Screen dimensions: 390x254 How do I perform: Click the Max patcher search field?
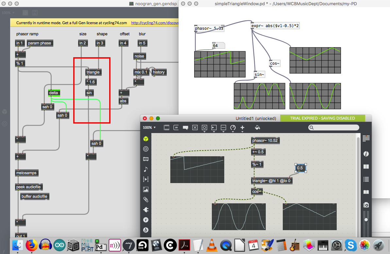333,127
